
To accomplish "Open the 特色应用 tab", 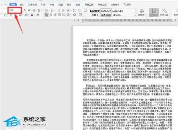I will tap(102, 5).
